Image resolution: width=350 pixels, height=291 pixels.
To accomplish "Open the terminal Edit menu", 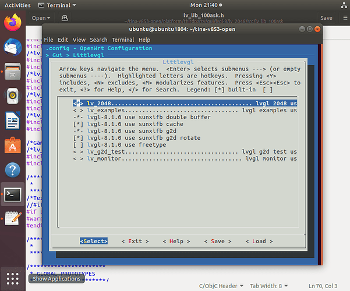I will tap(63, 40).
